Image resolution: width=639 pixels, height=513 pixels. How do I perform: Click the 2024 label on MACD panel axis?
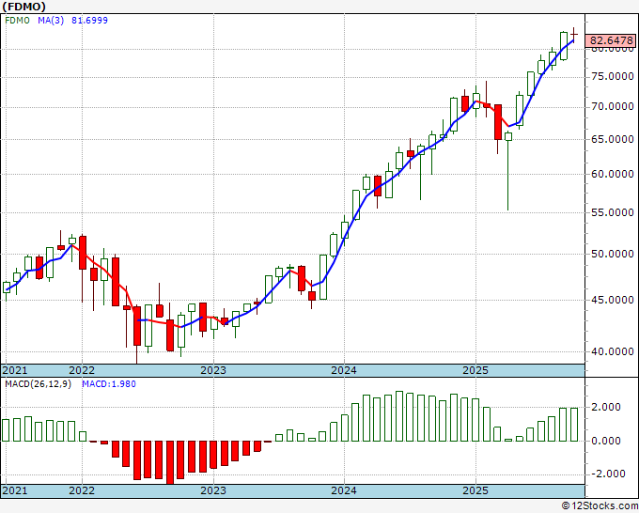(344, 490)
